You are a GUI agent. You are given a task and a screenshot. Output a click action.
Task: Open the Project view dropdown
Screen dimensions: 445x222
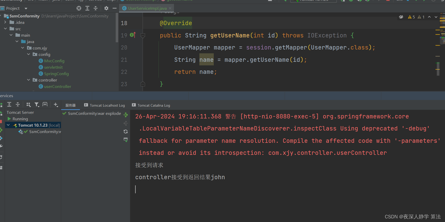(x=26, y=8)
